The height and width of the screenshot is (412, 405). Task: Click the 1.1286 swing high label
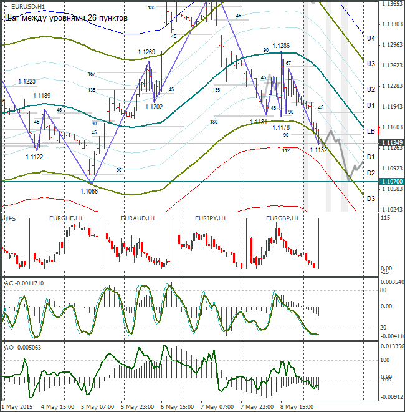click(x=281, y=46)
